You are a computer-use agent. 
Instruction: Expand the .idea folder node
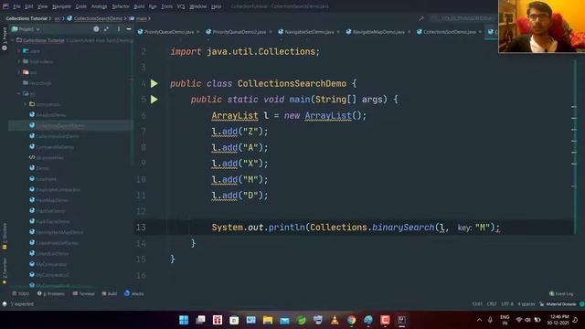click(x=19, y=51)
